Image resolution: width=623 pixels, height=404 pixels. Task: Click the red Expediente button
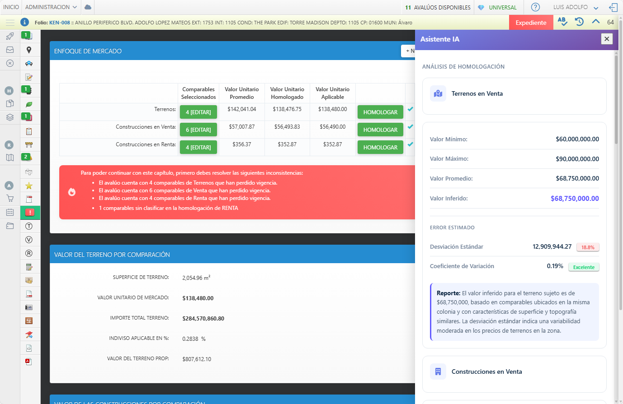pyautogui.click(x=531, y=23)
